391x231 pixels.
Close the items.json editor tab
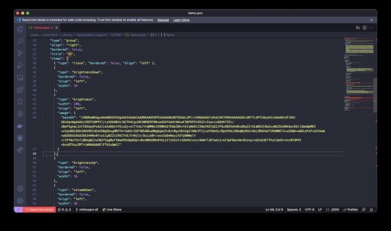click(56, 28)
